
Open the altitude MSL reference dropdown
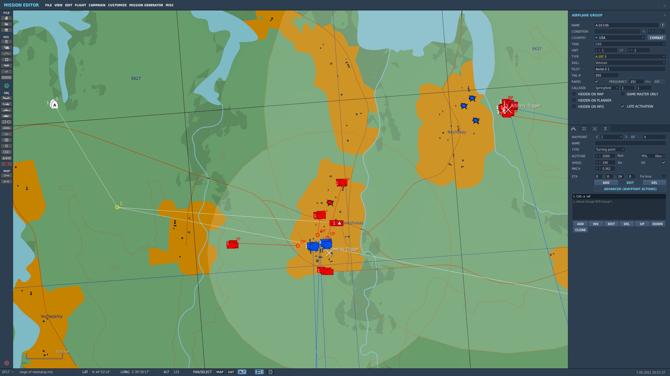[653, 156]
